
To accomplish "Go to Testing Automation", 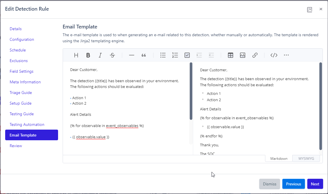I will click(x=27, y=125).
